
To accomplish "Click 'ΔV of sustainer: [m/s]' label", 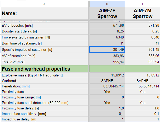I will [18, 56].
